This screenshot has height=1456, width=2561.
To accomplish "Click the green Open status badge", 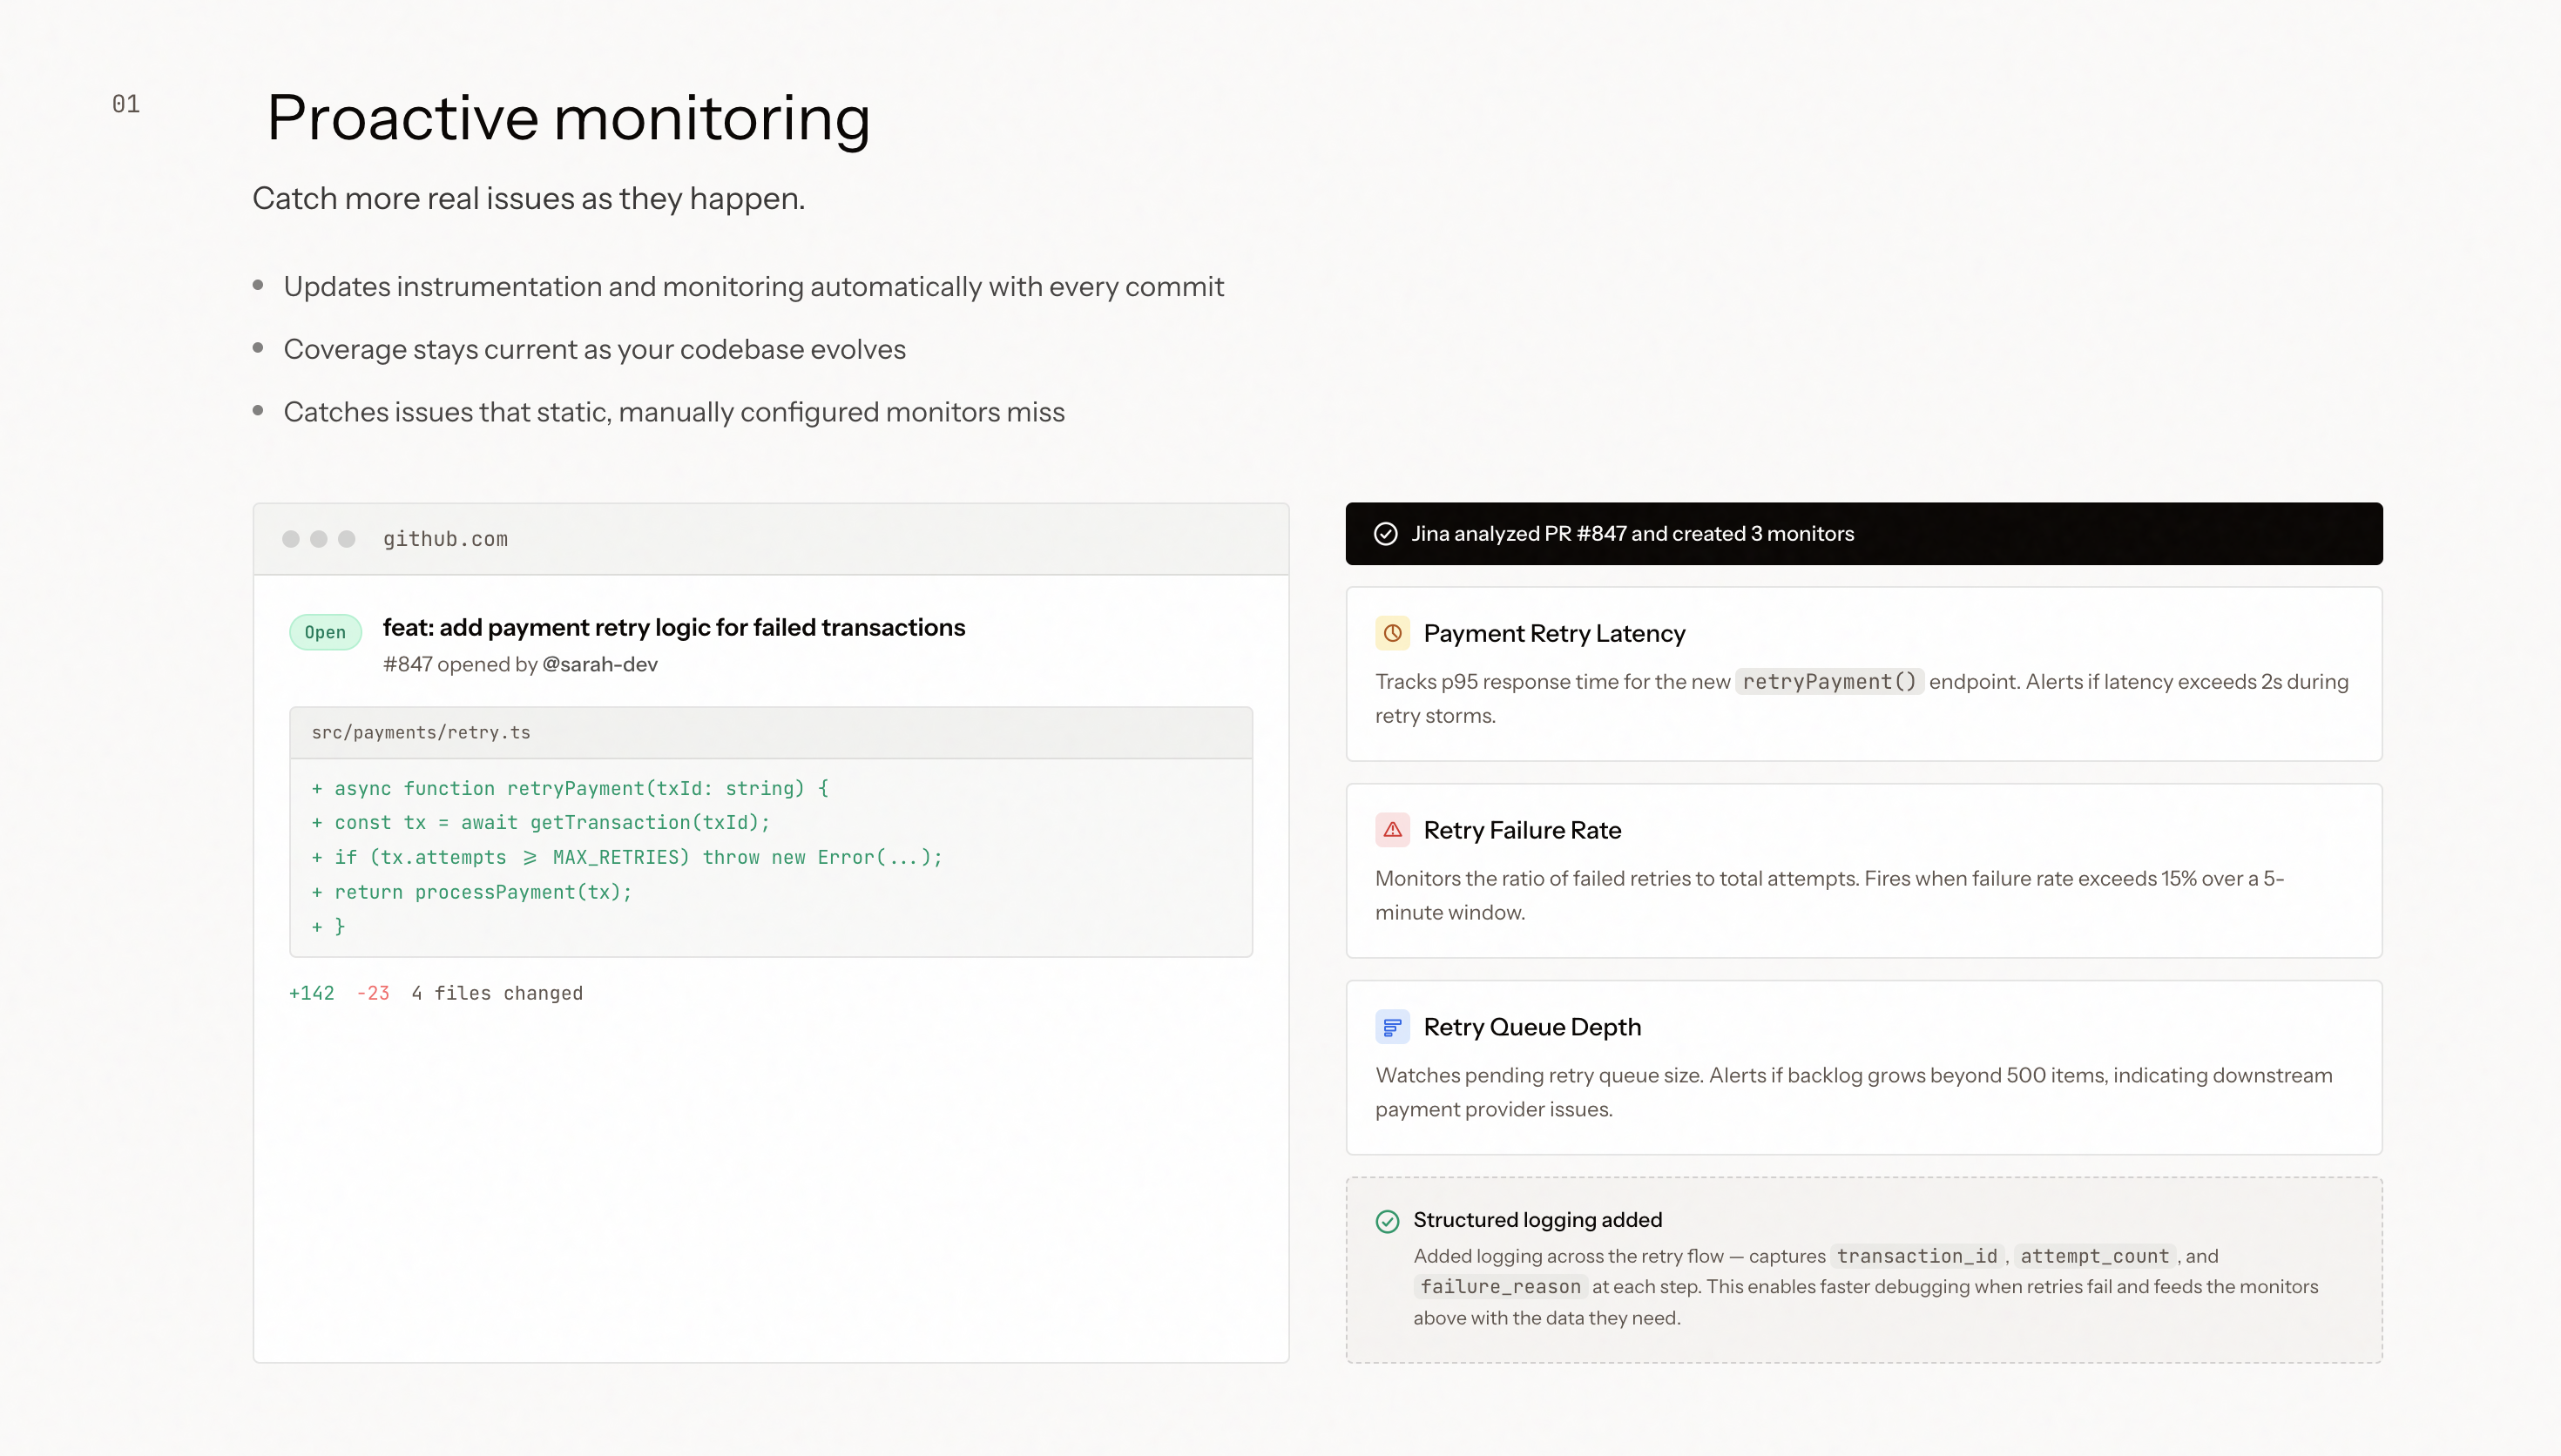I will coord(325,632).
